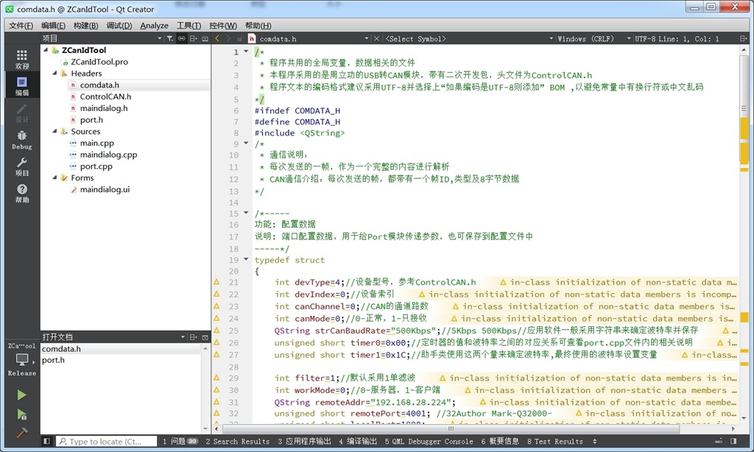Collapse the Sources folder in project tree

(x=54, y=131)
